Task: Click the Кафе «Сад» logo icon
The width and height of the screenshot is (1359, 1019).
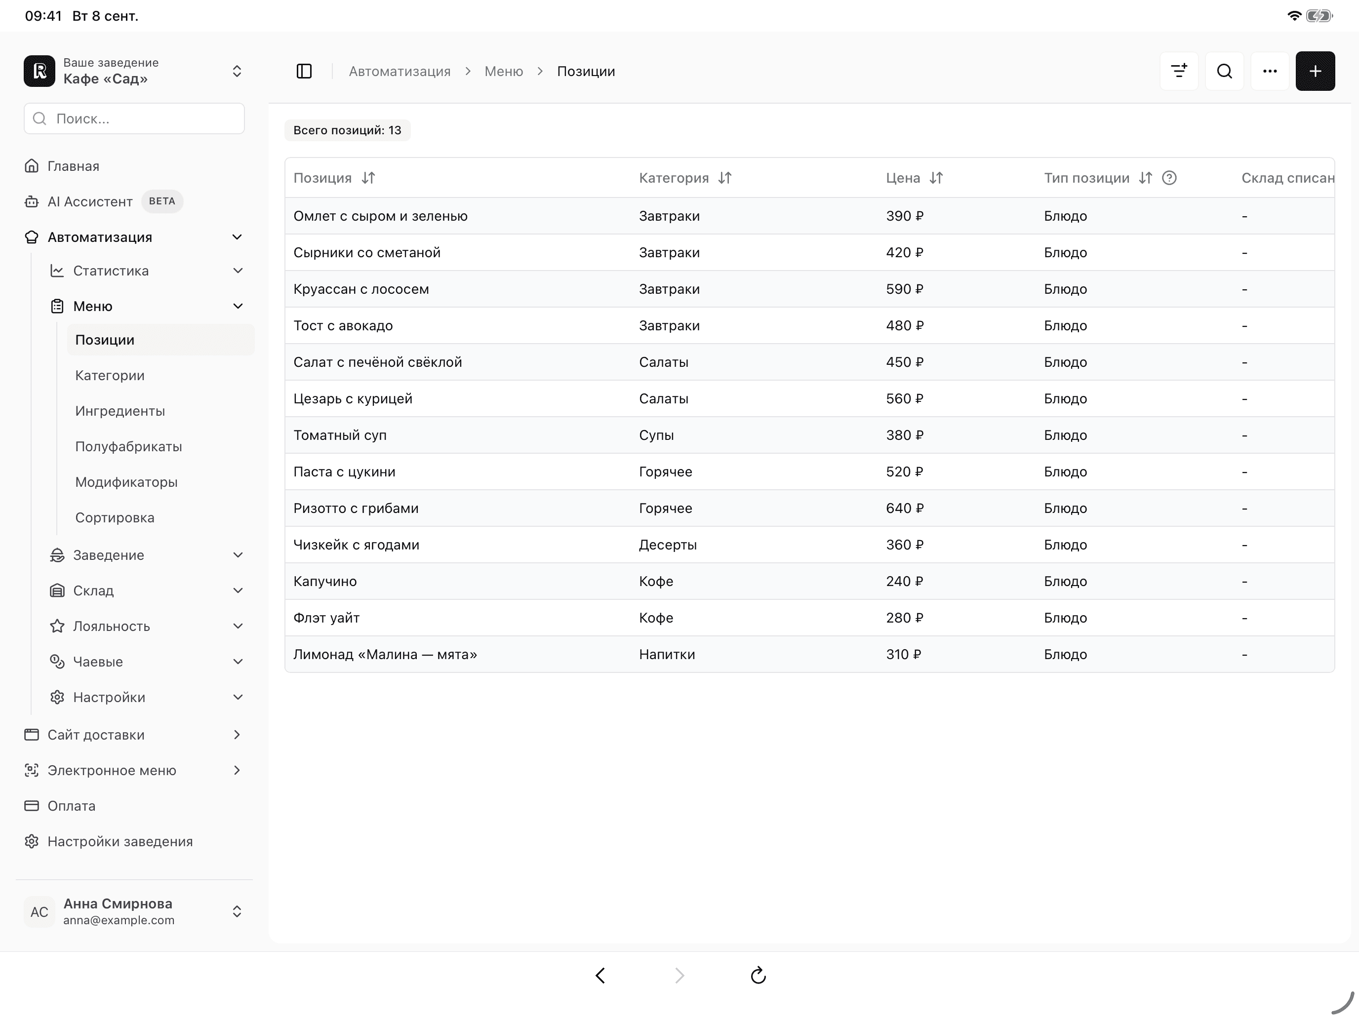Action: coord(40,71)
